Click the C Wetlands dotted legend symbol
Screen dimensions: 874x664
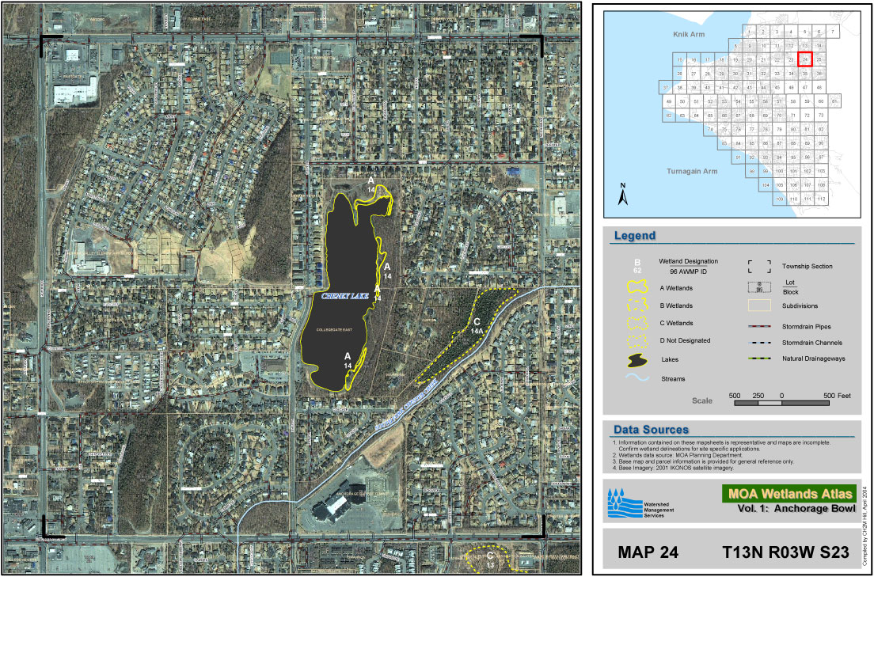tap(637, 324)
